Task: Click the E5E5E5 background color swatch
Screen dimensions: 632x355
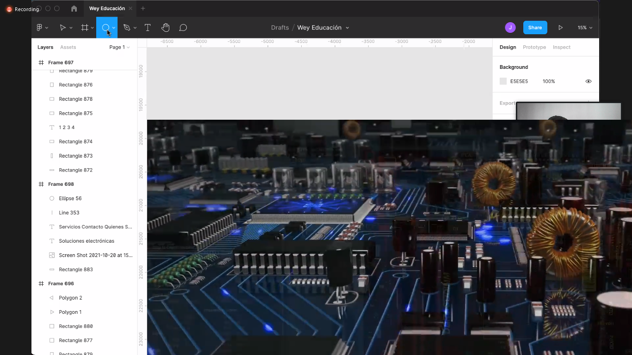Action: [x=503, y=81]
